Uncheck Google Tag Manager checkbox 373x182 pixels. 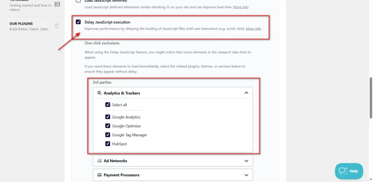tap(108, 135)
